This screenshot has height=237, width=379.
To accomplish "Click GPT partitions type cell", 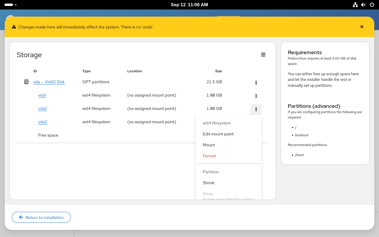I will (x=96, y=82).
